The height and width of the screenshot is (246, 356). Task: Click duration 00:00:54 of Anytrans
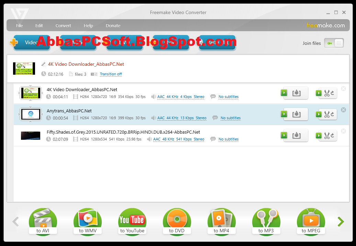[x=60, y=118]
